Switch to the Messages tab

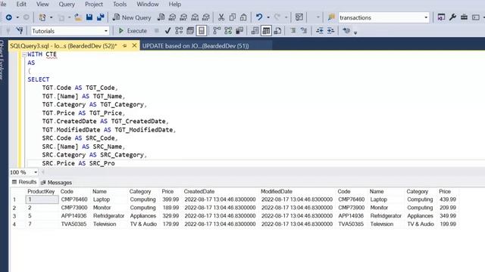point(56,183)
